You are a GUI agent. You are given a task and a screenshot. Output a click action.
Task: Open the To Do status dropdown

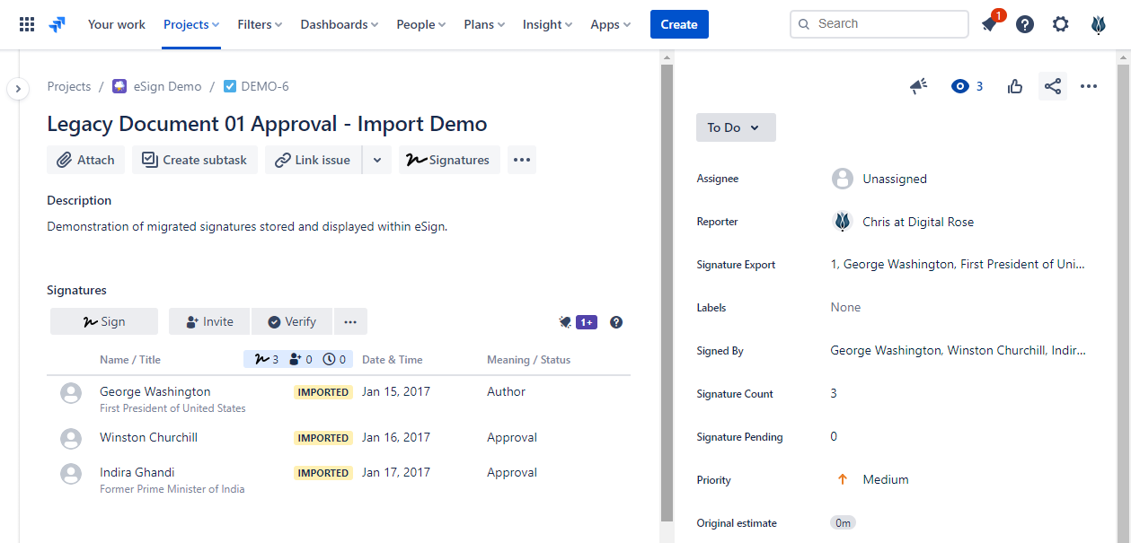(735, 127)
